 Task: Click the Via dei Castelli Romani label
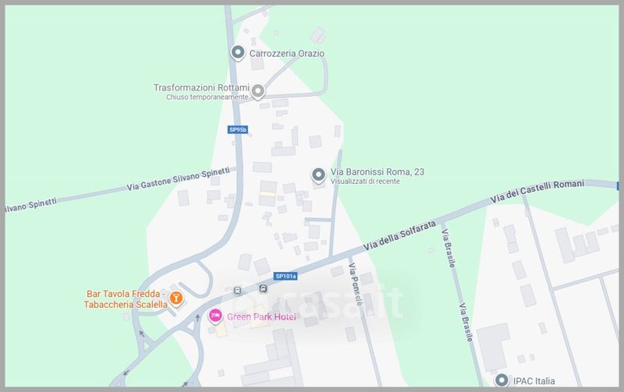(x=537, y=191)
